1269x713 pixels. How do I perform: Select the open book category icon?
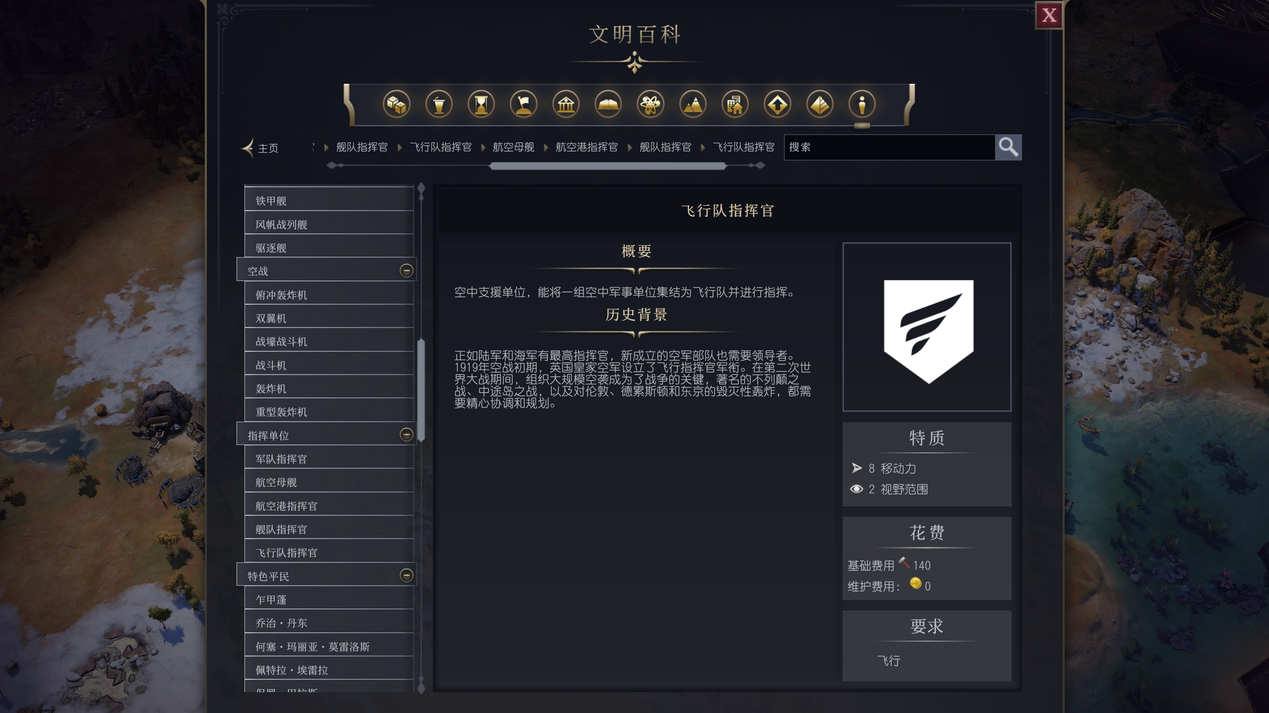click(608, 105)
